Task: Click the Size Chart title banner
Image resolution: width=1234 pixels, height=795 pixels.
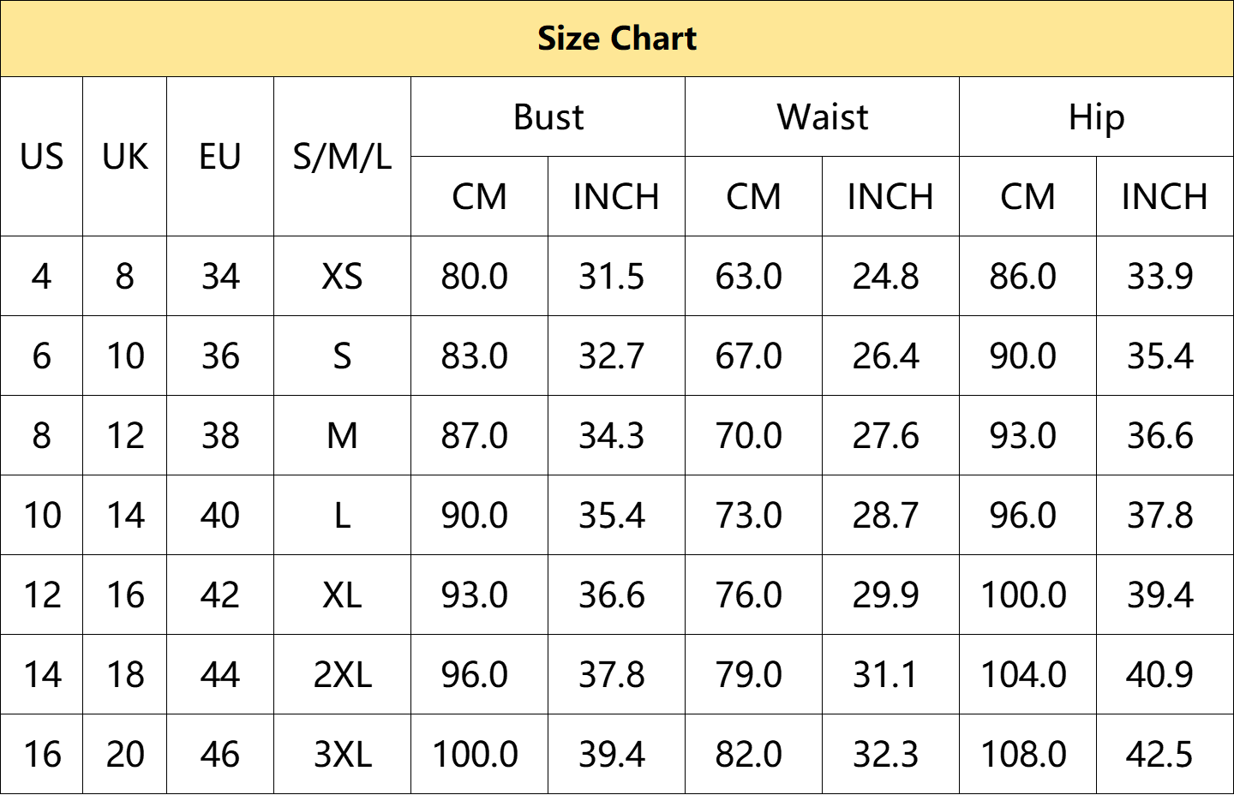Action: click(617, 39)
